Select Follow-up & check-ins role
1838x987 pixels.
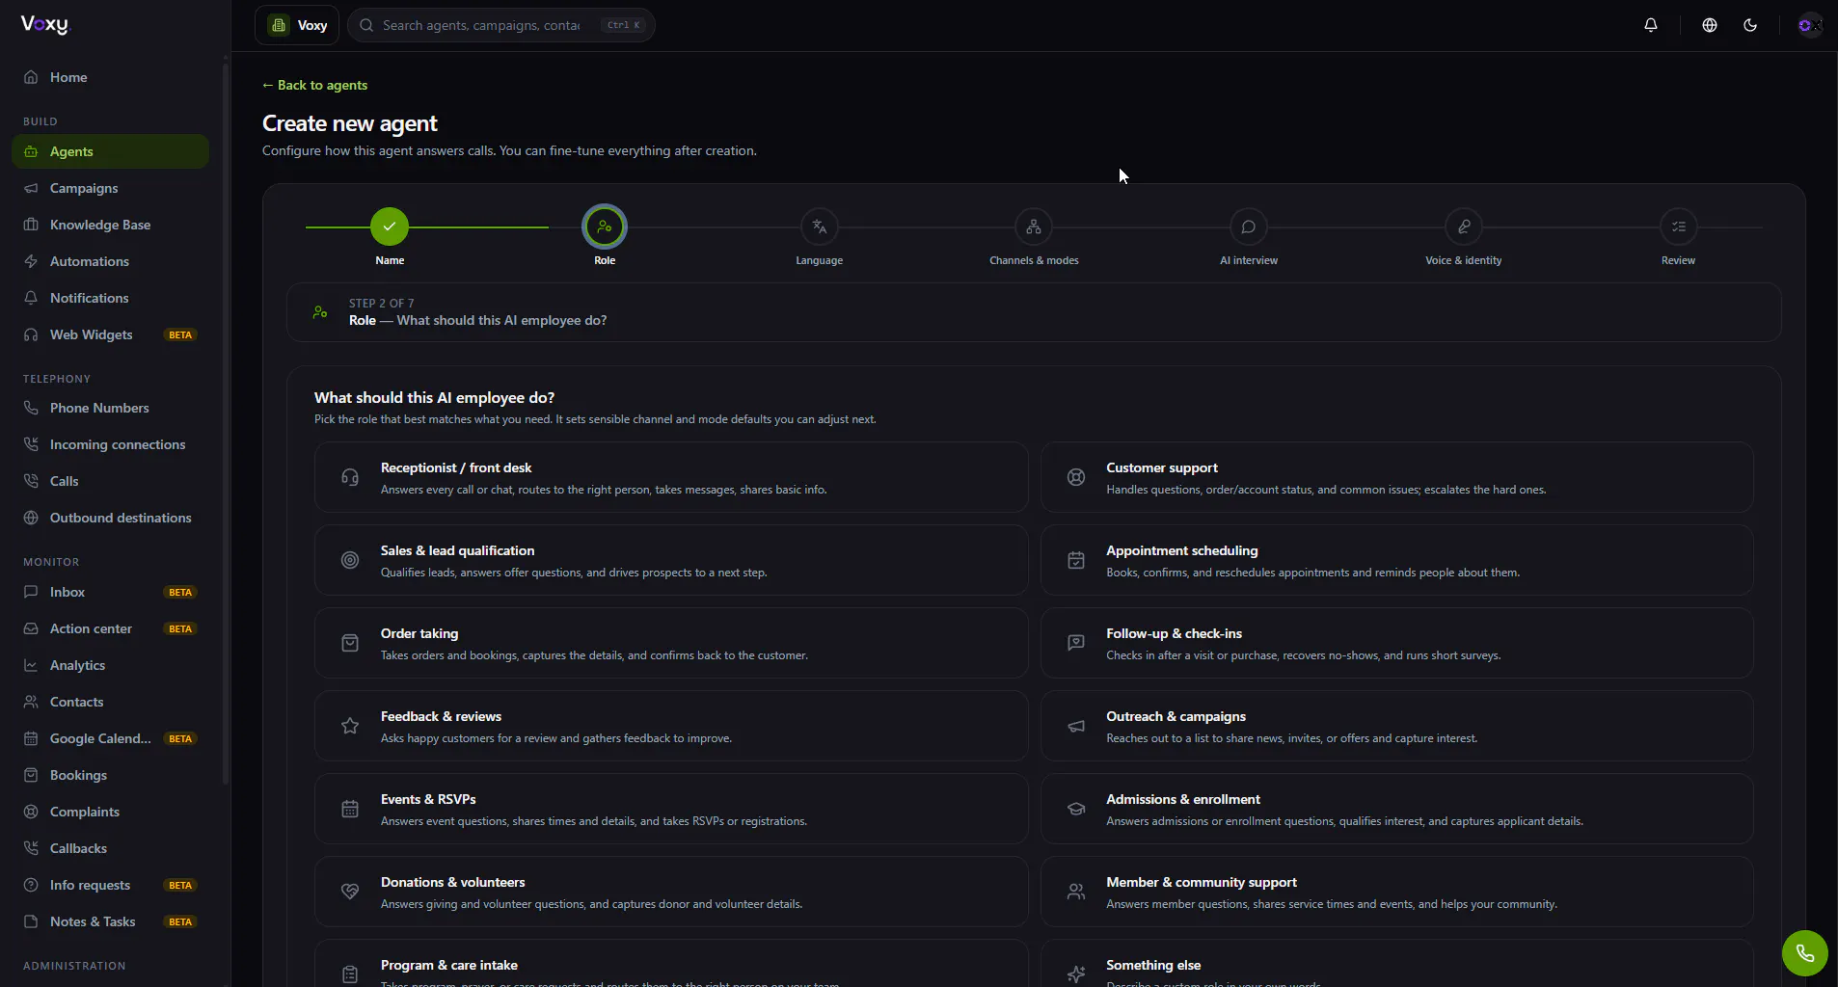coord(1396,643)
